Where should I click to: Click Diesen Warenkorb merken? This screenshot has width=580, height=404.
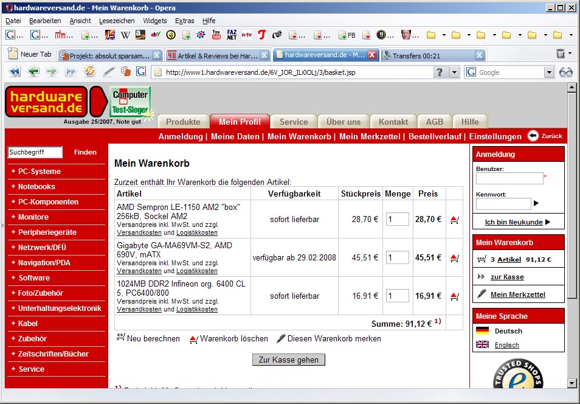(x=329, y=338)
